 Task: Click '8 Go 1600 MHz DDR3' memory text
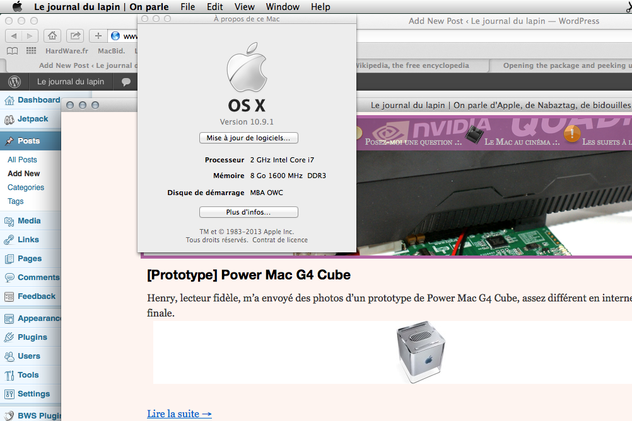coord(288,176)
